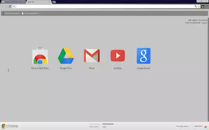209x130 pixels.
Task: Open the Web Store link in footer
Action: tap(198, 126)
